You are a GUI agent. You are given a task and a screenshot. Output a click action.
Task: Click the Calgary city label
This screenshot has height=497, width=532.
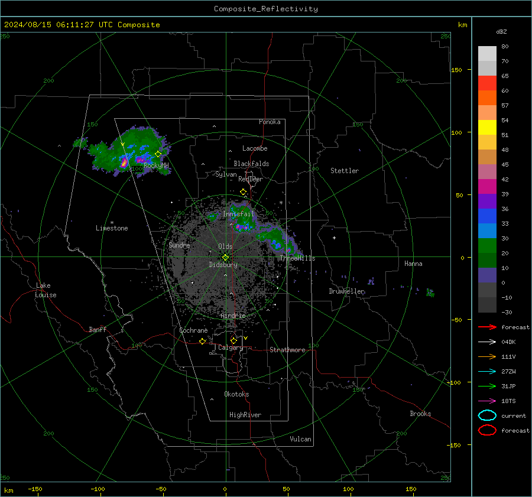point(231,347)
